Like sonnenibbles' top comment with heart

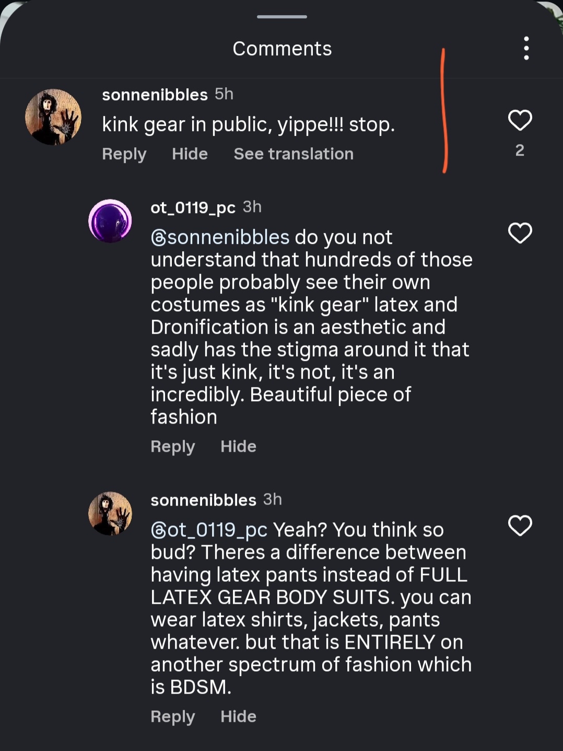(x=520, y=120)
